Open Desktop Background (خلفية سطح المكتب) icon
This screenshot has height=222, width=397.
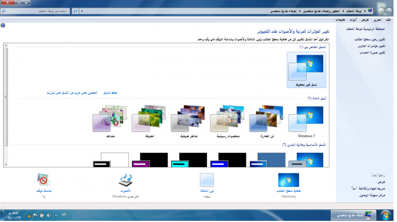point(289,180)
